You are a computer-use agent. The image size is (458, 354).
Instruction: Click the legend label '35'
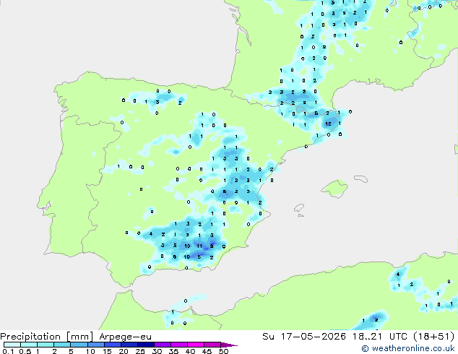(173, 351)
